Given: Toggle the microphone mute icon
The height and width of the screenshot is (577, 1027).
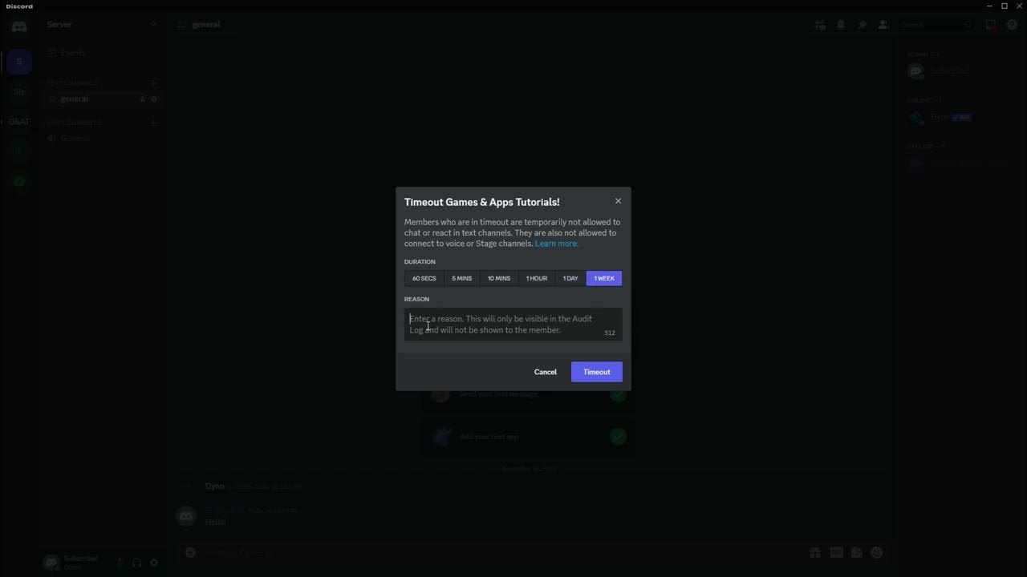Looking at the screenshot, I should pyautogui.click(x=120, y=563).
